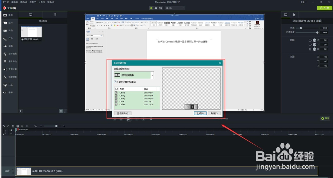The height and width of the screenshot is (178, 333).
Task: Select the arrow Edit mode tool
Action: click(x=151, y=8)
